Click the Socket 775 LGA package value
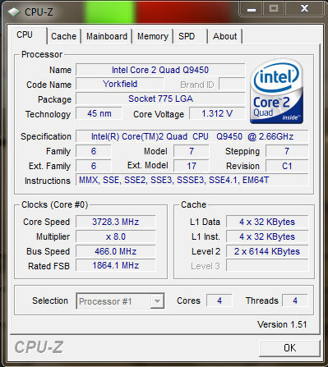Image resolution: width=328 pixels, height=367 pixels. pyautogui.click(x=160, y=99)
